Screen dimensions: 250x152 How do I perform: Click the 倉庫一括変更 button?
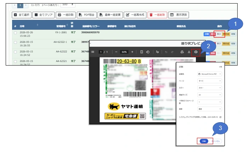[x=110, y=15]
